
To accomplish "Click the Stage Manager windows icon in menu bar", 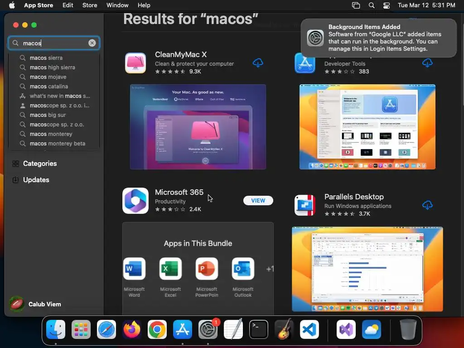I will click(356, 5).
